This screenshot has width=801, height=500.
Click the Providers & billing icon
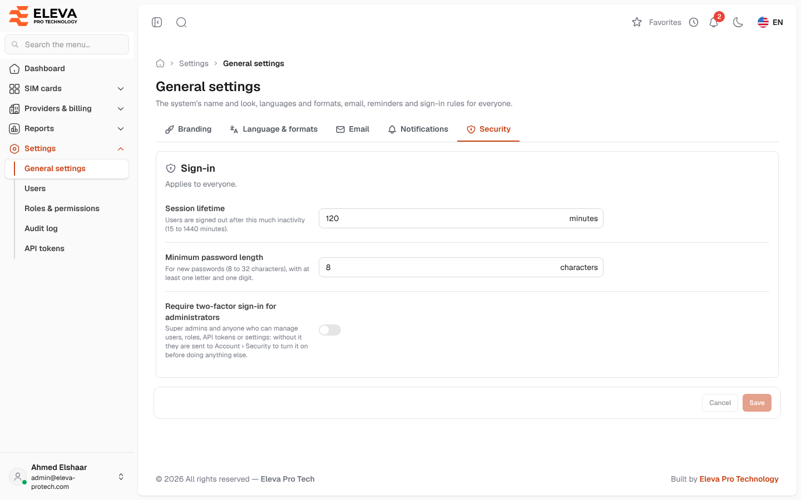14,109
